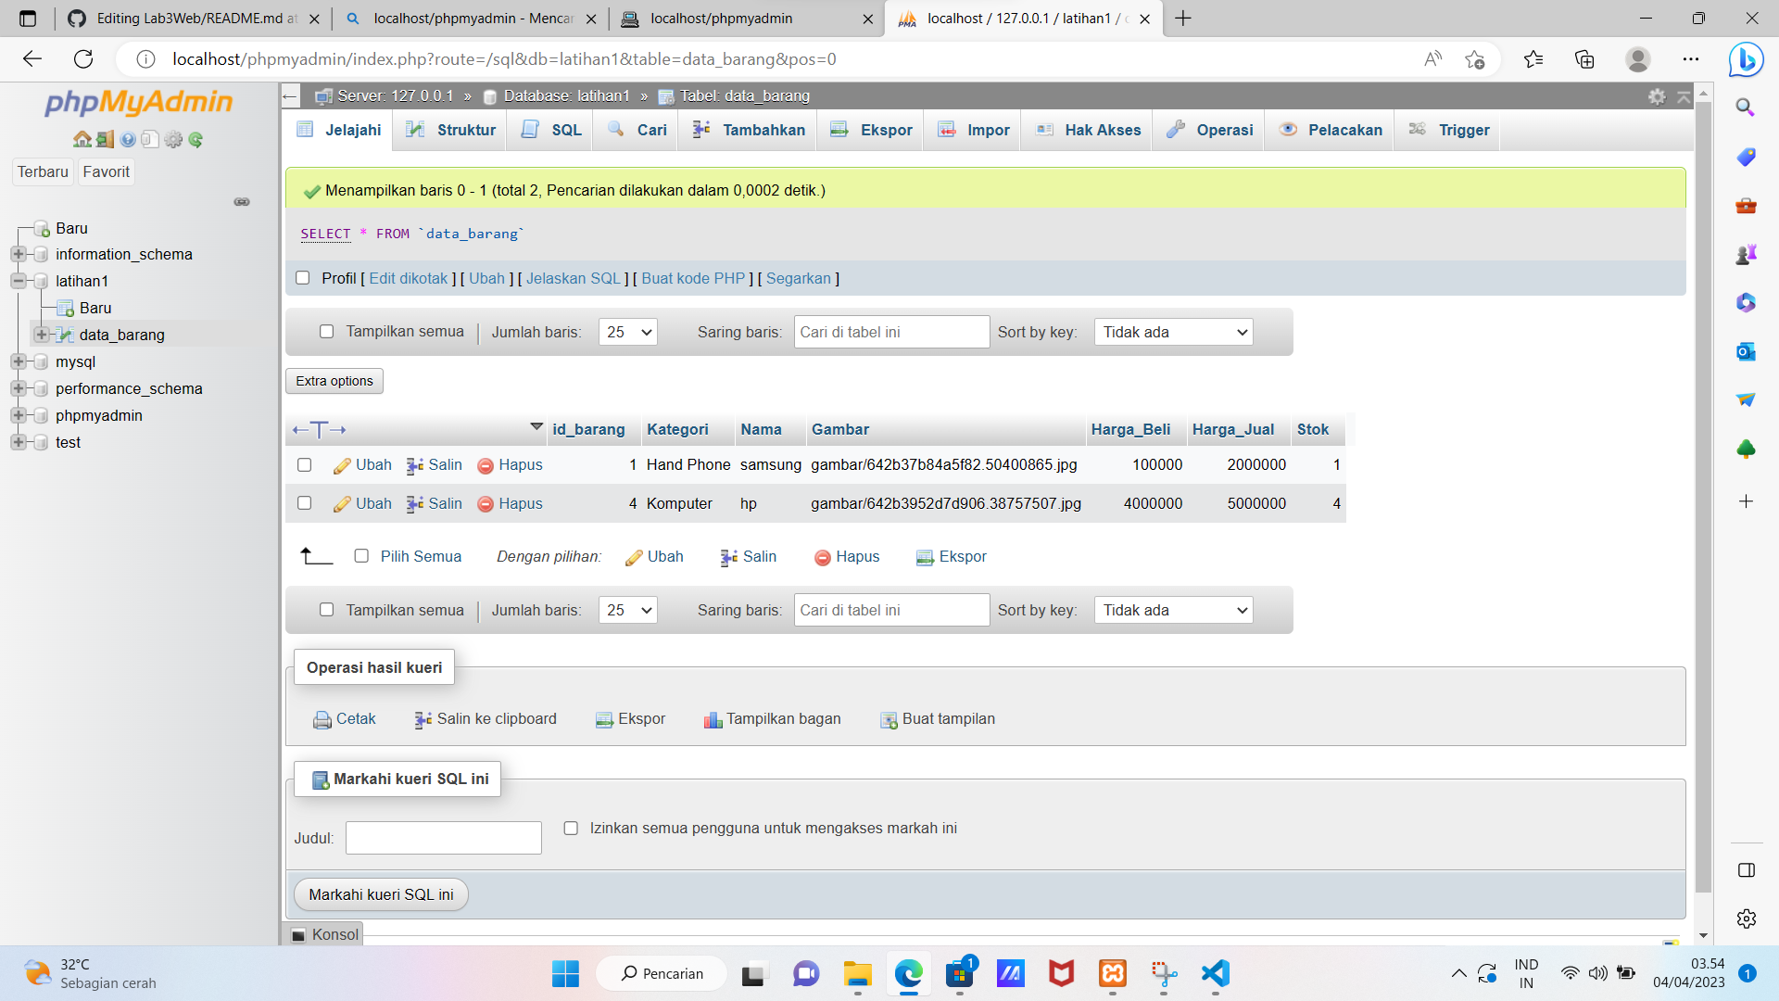This screenshot has height=1001, width=1779.
Task: Tick the Pilih Semua checkbox
Action: 361,556
